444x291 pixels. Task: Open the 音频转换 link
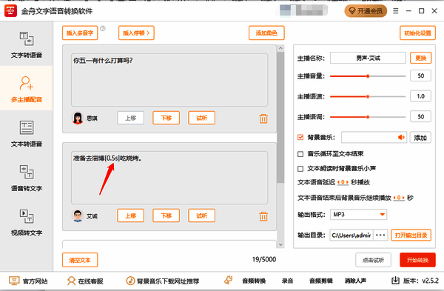pyautogui.click(x=254, y=281)
